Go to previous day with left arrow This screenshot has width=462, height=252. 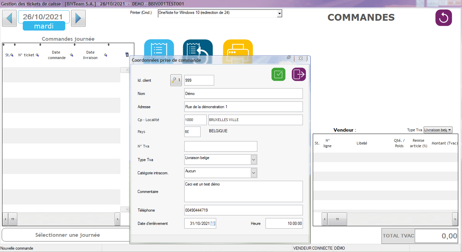[x=9, y=18]
